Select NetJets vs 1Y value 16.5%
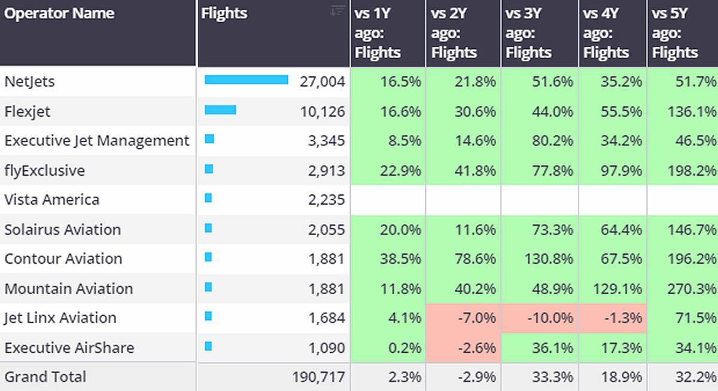Screen dimensions: 718x391 [401, 81]
